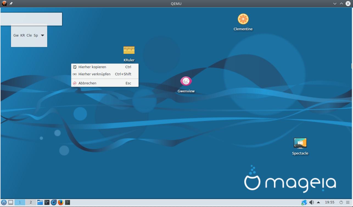This screenshot has width=353, height=207.
Task: Open the dropdown arrow next to 'Sp' in the widget
Action: pos(43,35)
